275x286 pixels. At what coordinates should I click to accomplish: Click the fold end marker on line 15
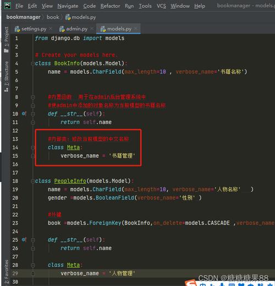coord(33,156)
